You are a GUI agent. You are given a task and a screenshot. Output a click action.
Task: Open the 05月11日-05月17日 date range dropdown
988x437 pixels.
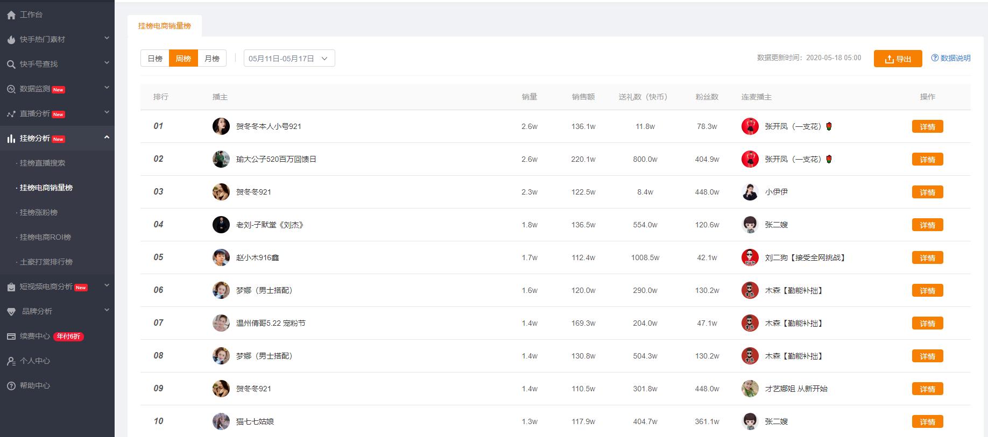point(289,59)
